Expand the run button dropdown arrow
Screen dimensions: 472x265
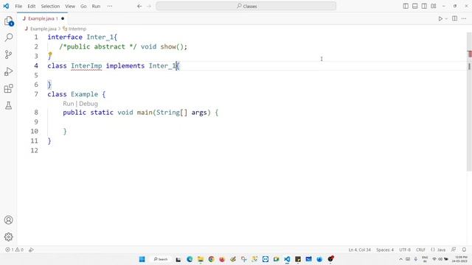pos(446,18)
